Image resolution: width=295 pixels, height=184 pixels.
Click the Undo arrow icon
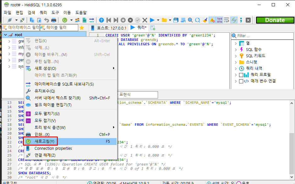click(46, 20)
